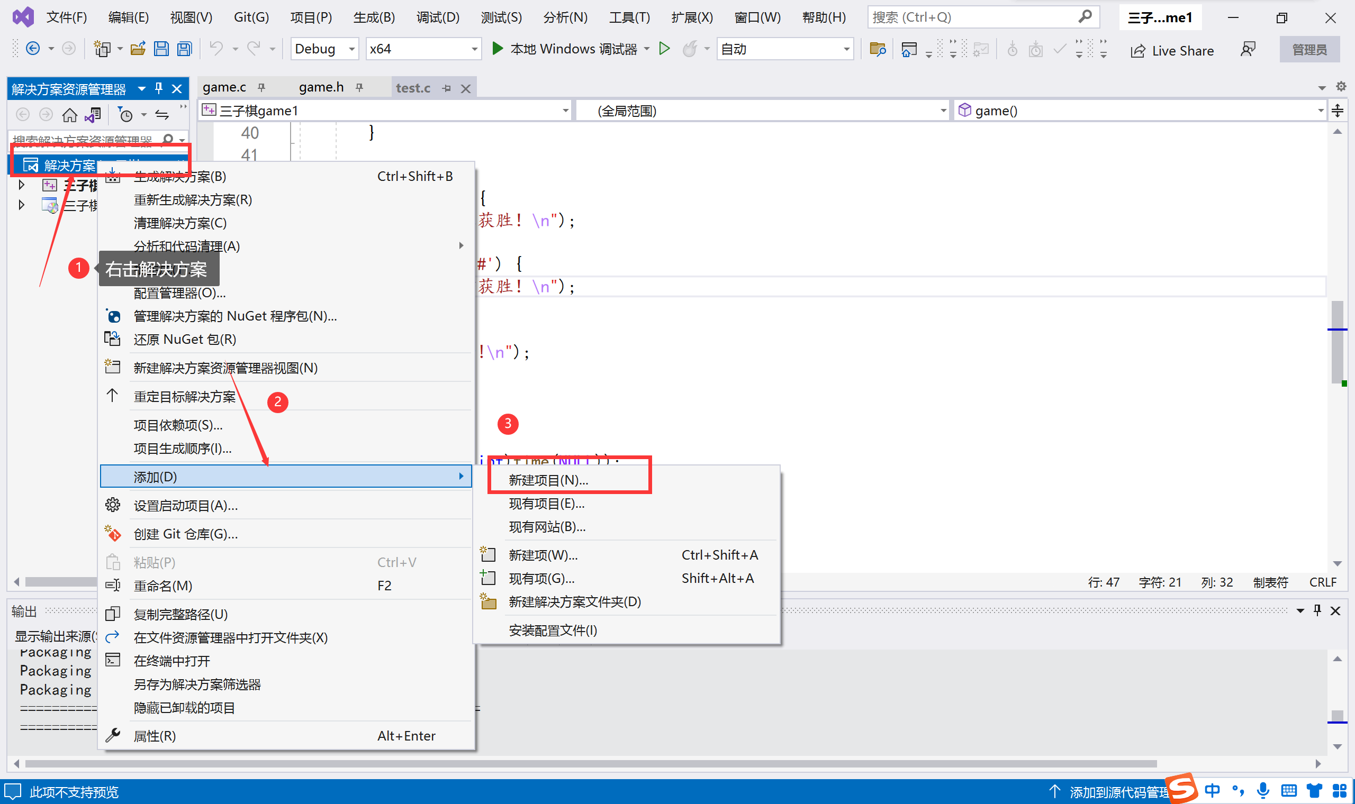The width and height of the screenshot is (1355, 804).
Task: Click the start without debugging outline play icon
Action: click(664, 49)
